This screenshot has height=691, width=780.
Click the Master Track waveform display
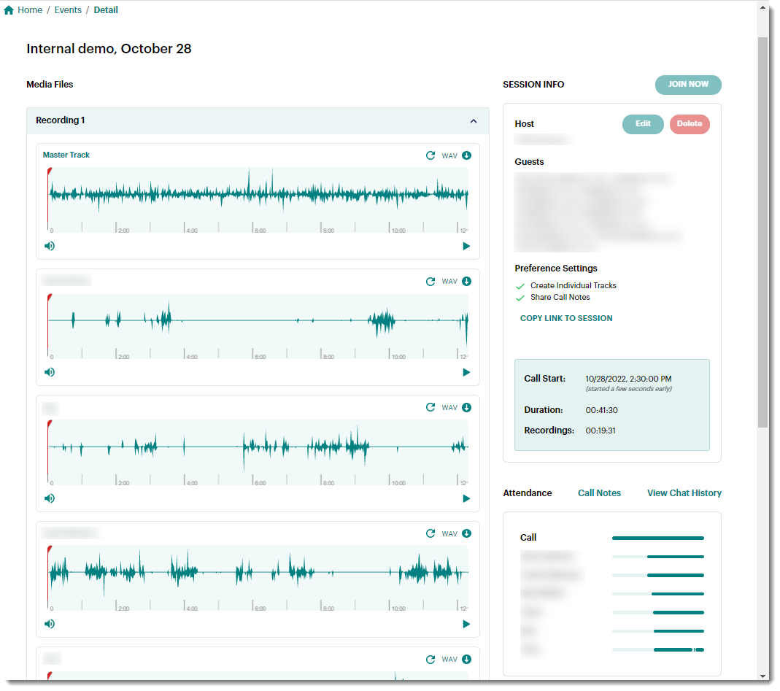259,200
